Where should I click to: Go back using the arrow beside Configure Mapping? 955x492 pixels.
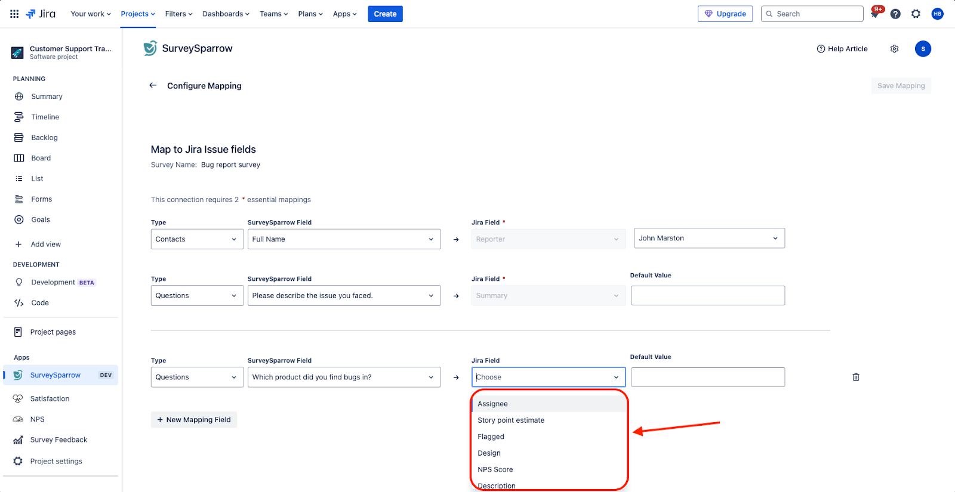153,85
